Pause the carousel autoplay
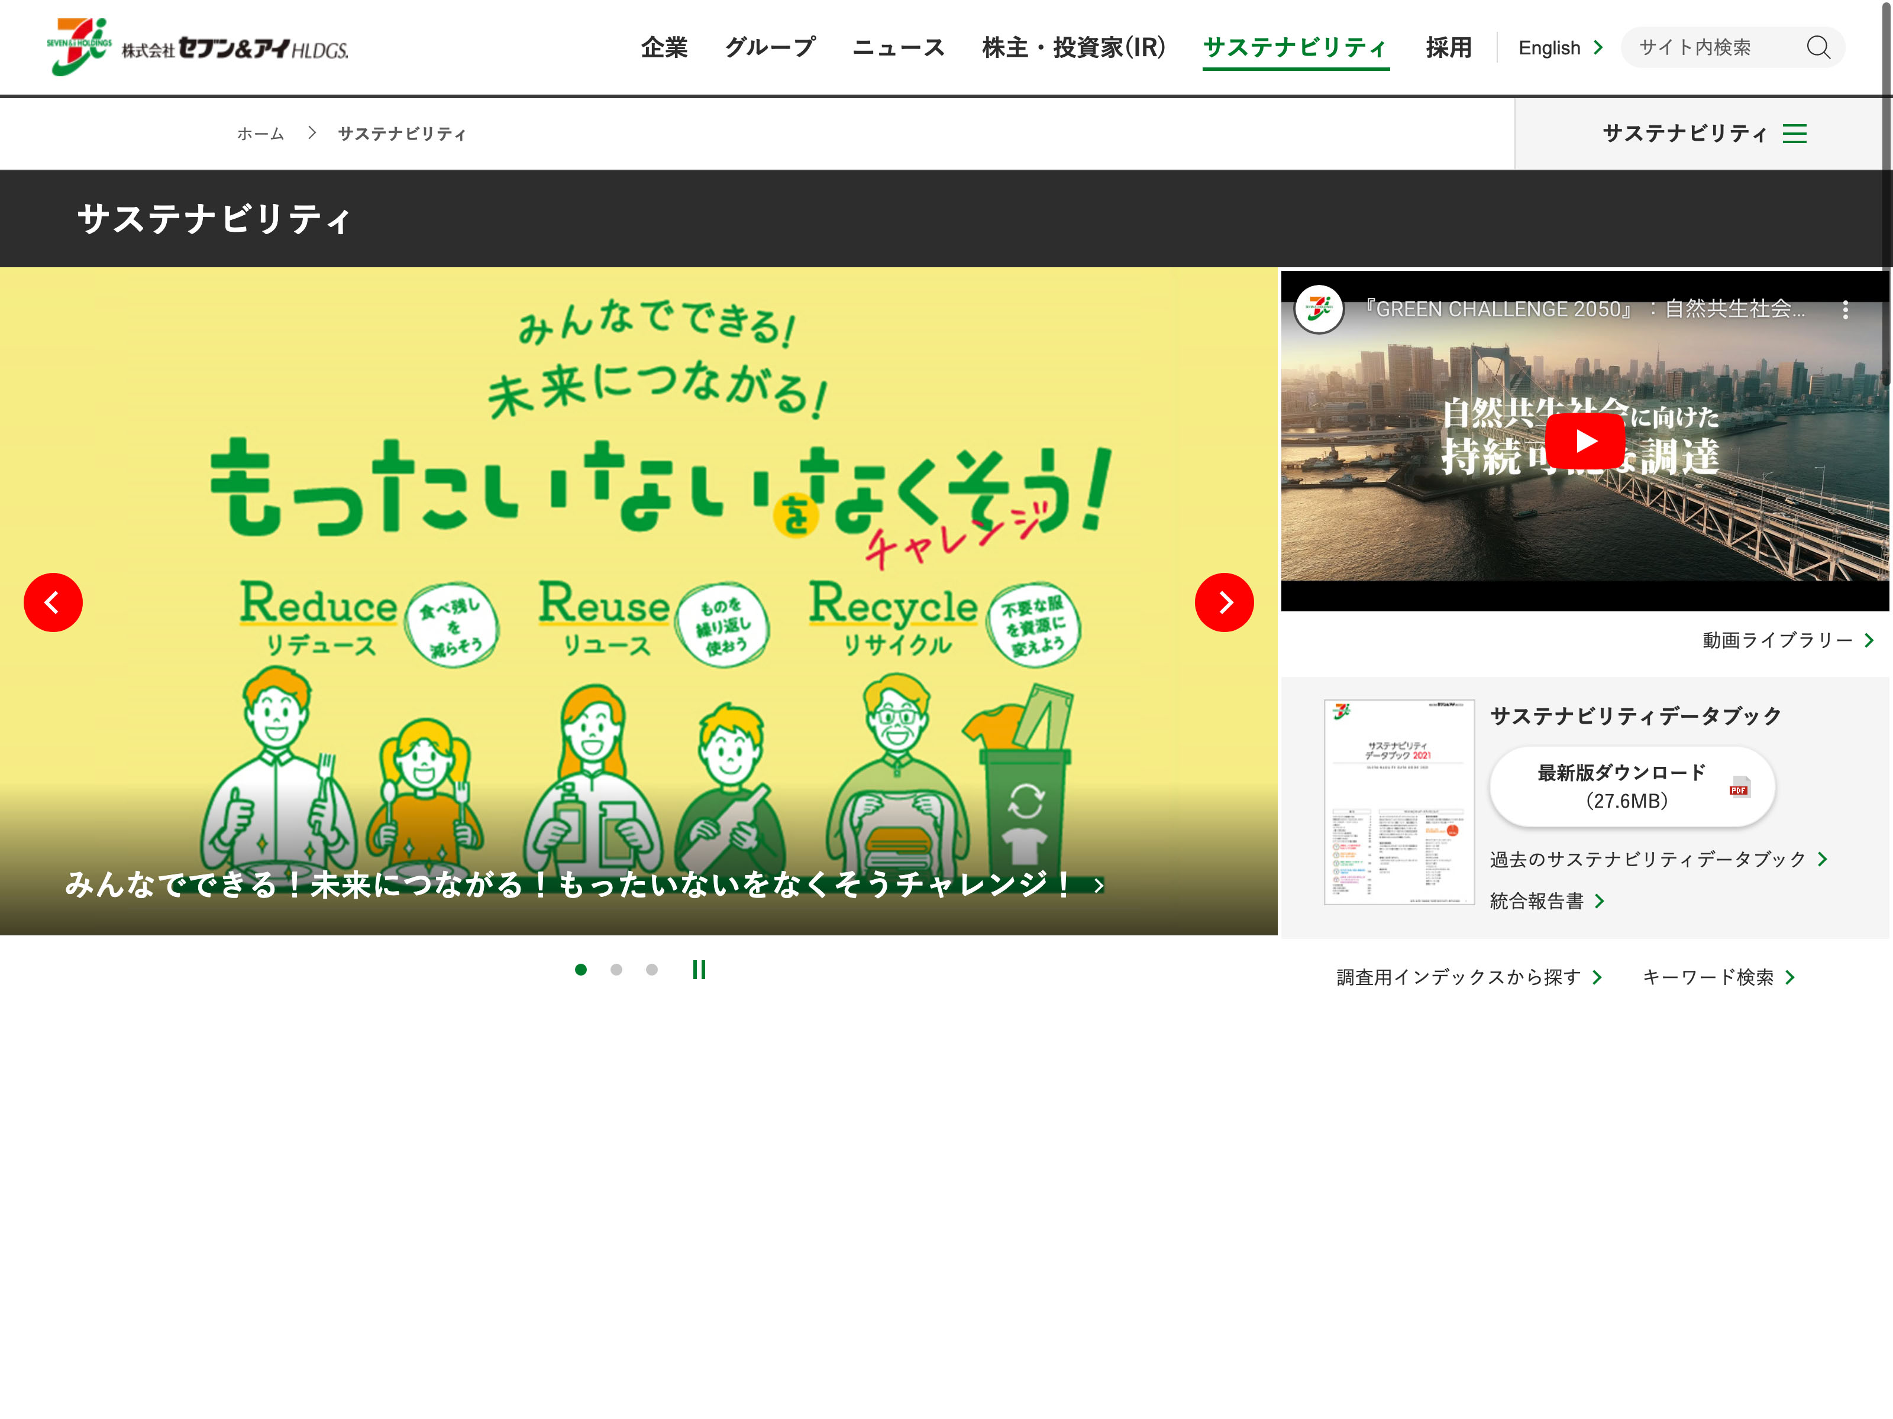 coord(698,969)
